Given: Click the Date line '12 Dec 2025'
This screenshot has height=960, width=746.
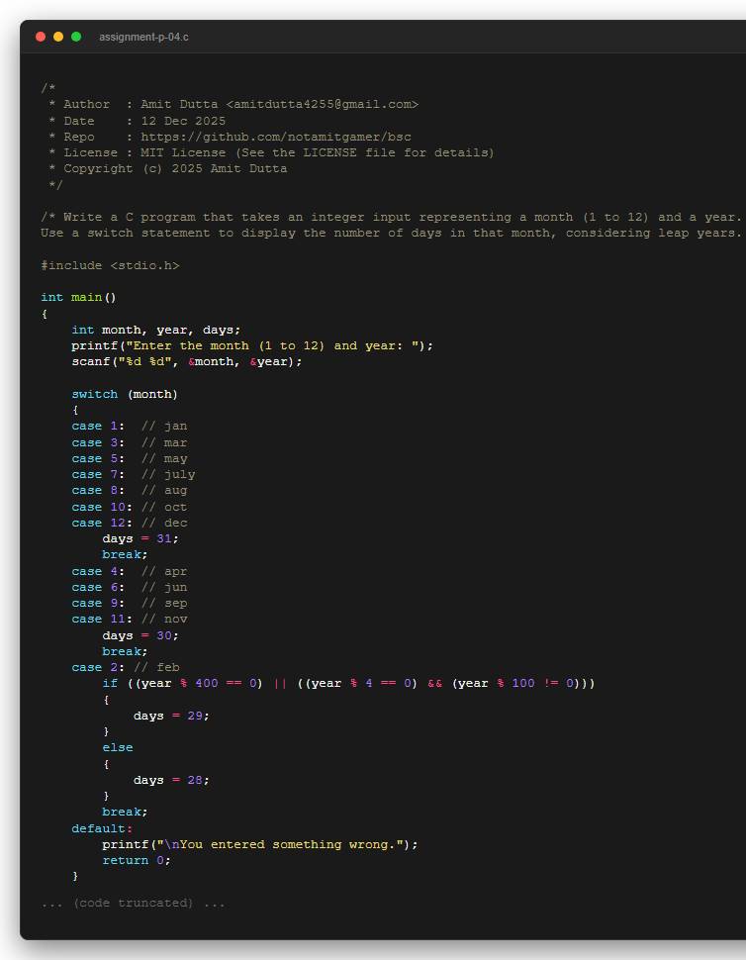Looking at the screenshot, I should click(x=137, y=121).
